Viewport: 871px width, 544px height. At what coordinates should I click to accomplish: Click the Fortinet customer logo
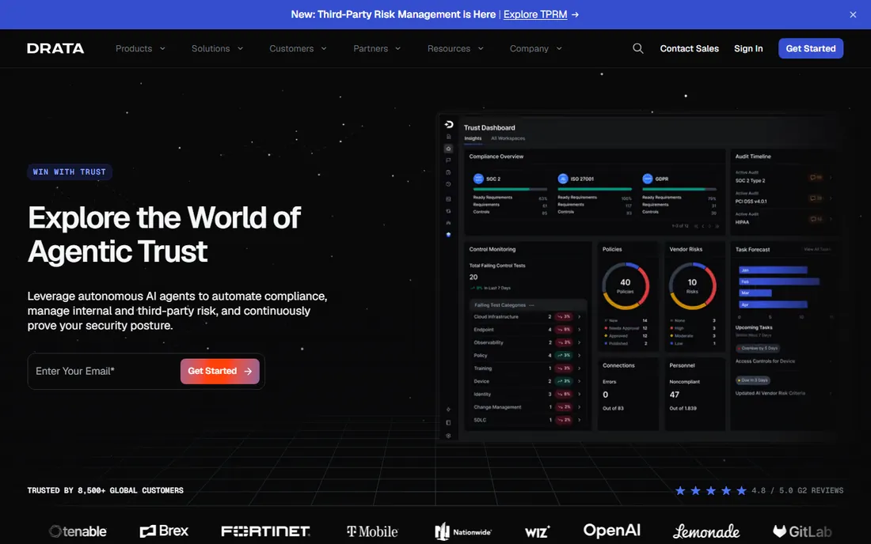click(x=265, y=531)
